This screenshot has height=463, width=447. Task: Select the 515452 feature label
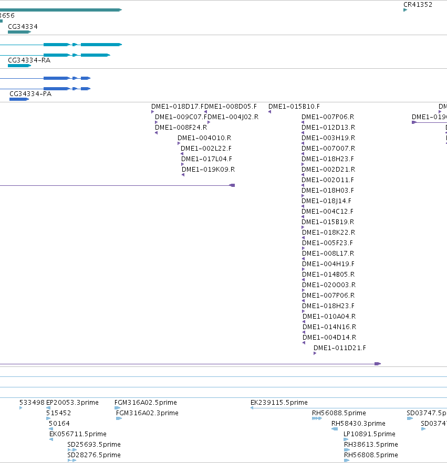tap(58, 413)
